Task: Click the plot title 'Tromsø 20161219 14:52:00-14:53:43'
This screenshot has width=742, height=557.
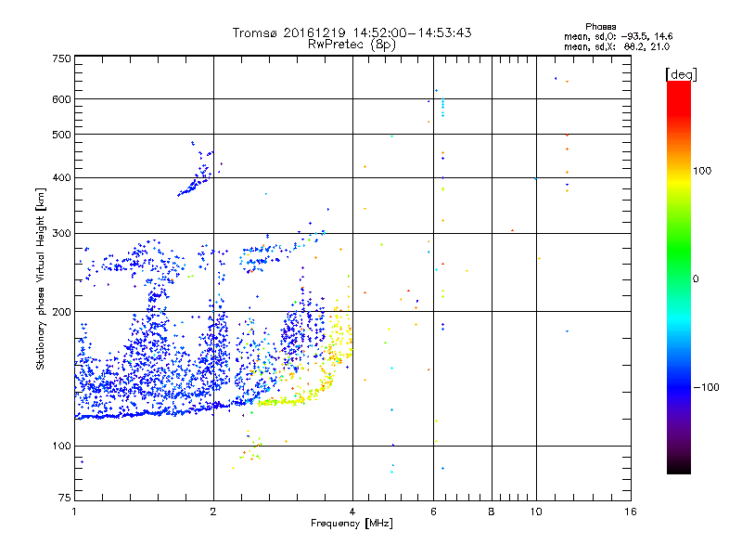Action: [352, 32]
